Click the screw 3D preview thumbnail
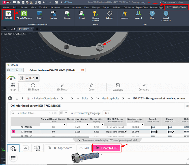 (85, 157)
